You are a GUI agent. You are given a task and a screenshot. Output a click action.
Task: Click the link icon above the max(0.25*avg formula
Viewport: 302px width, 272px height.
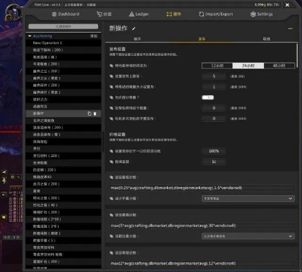pyautogui.click(x=111, y=177)
